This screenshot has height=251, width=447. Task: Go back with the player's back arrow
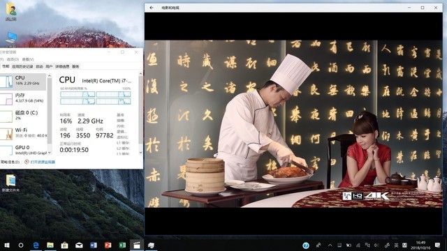pos(152,8)
